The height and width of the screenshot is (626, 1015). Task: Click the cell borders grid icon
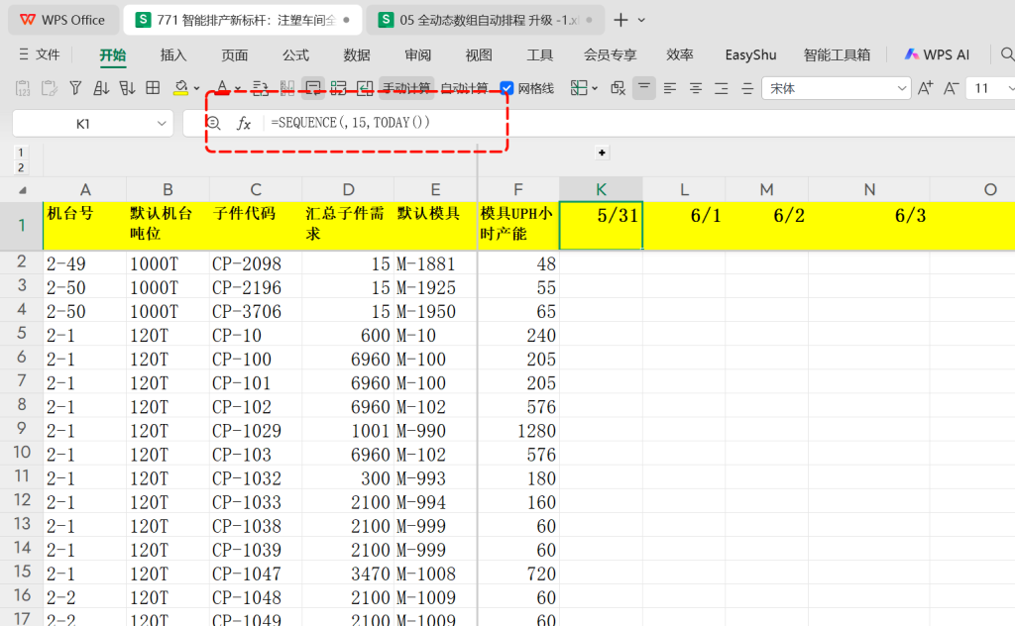(x=153, y=88)
